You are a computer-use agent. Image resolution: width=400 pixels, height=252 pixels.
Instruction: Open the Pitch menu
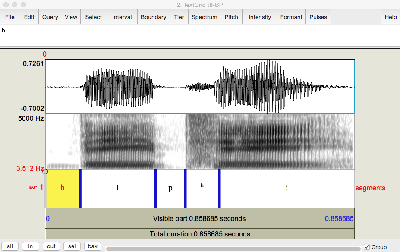(x=231, y=17)
